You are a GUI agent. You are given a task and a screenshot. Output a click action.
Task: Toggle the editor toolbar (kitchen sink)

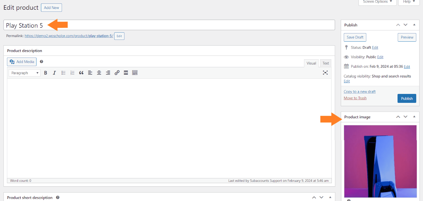[135, 73]
